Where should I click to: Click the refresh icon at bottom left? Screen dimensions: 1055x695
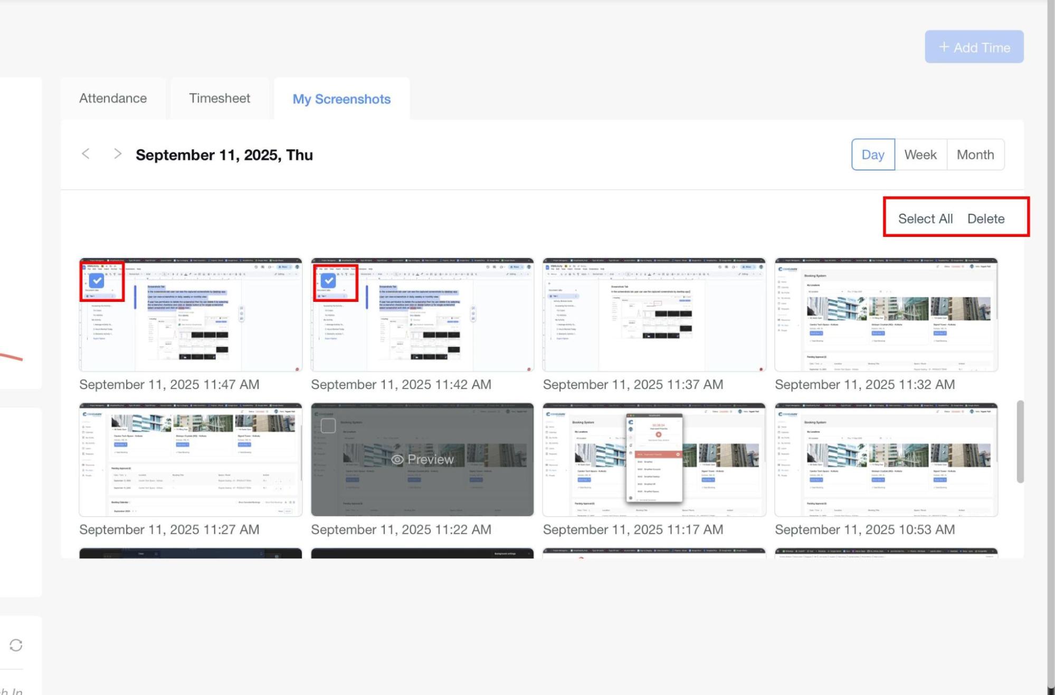[16, 645]
